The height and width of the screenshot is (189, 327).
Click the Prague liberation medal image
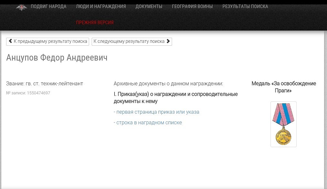[x=283, y=124]
